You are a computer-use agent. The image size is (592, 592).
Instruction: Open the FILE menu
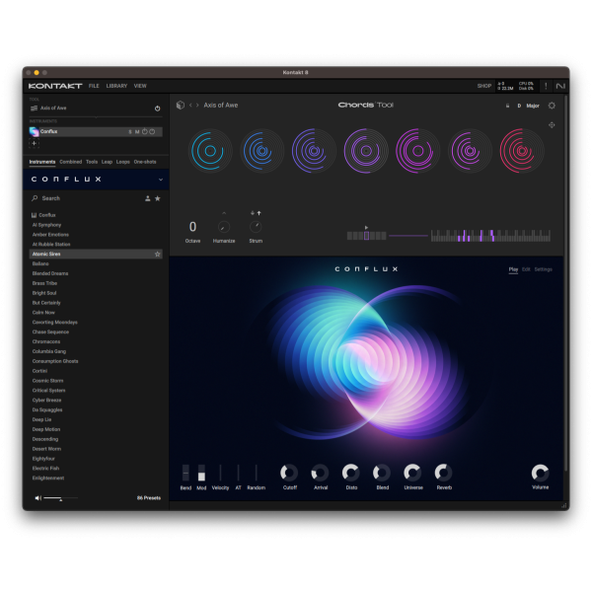94,86
